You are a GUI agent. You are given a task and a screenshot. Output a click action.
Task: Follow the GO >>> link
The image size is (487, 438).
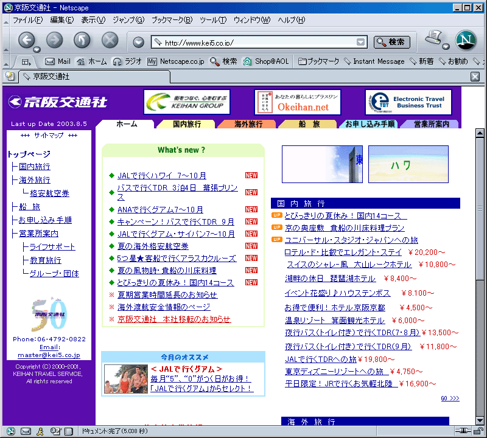(x=450, y=398)
